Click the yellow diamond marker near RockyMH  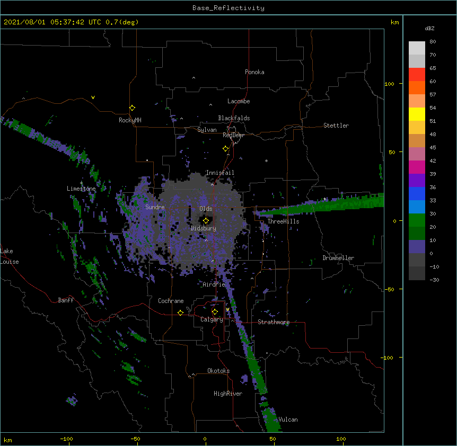click(x=132, y=108)
